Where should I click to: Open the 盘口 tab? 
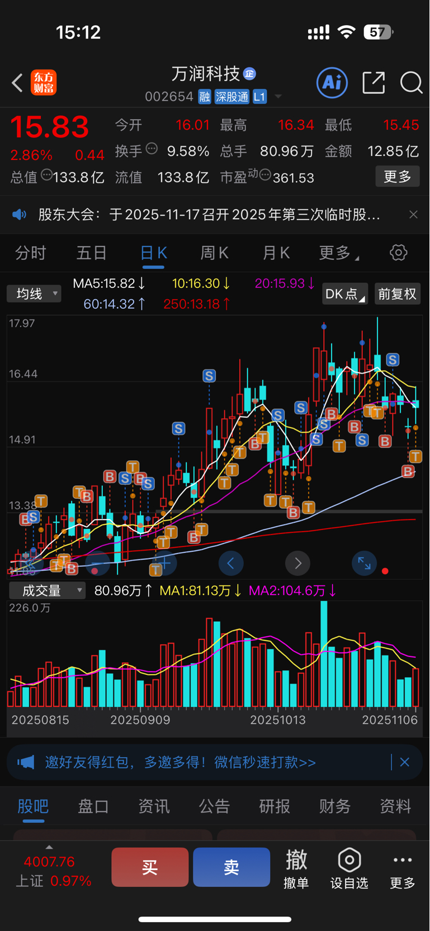click(x=93, y=806)
